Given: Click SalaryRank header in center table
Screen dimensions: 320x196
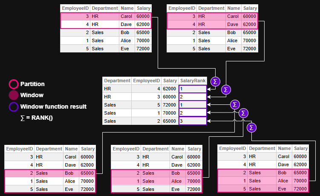Looking at the screenshot, I should [x=193, y=81].
